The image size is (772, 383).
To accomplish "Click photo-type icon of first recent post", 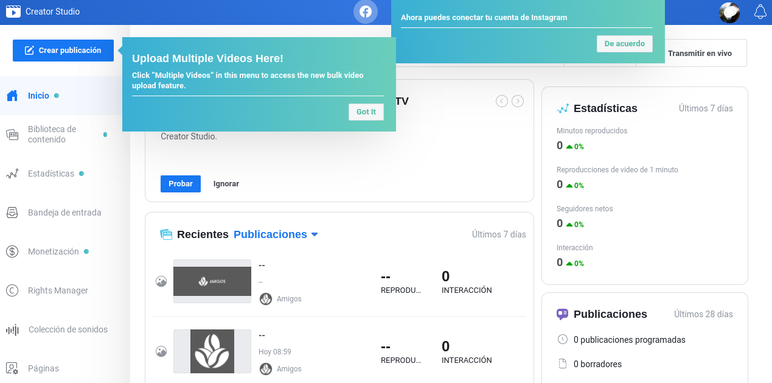I will tap(161, 281).
